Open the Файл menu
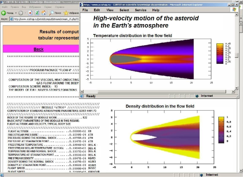Image resolution: width=243 pixels, height=177 pixels. (5, 7)
